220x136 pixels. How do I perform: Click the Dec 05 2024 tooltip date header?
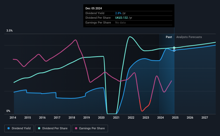click(94, 8)
